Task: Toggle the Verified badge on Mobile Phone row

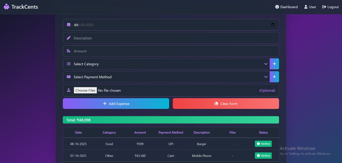Action: coord(263,156)
